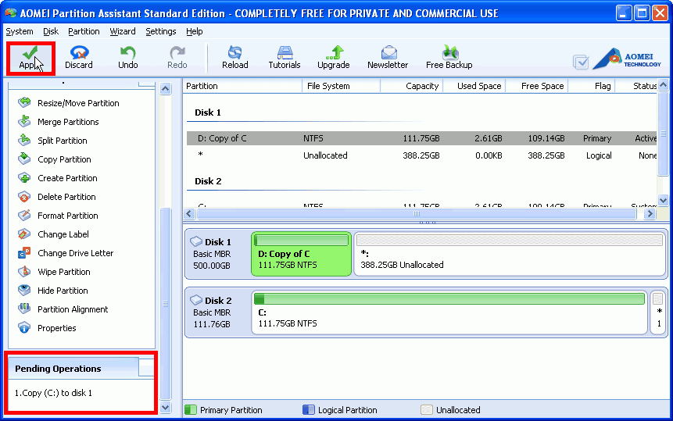Click the Redo toolbar button
Viewport: 673px width, 421px height.
coord(177,59)
